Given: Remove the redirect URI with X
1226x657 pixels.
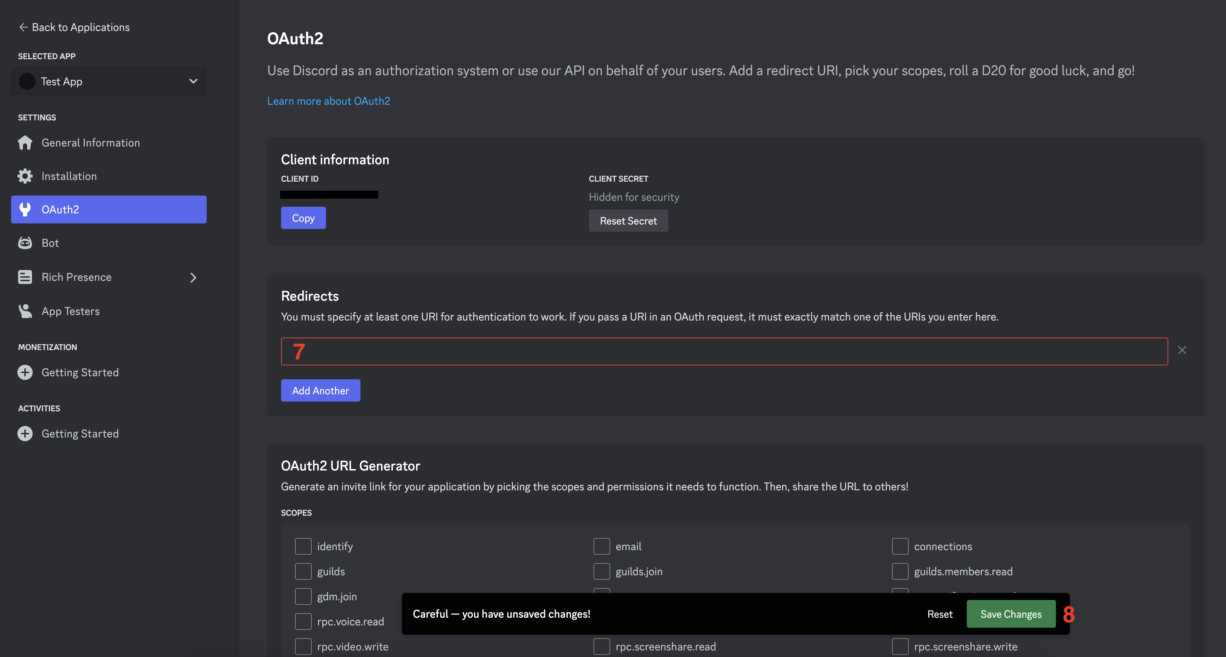Looking at the screenshot, I should tap(1182, 350).
